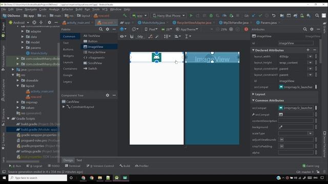Open Component Tree settings gear
This screenshot has height=184, width=328.
tap(108, 95)
